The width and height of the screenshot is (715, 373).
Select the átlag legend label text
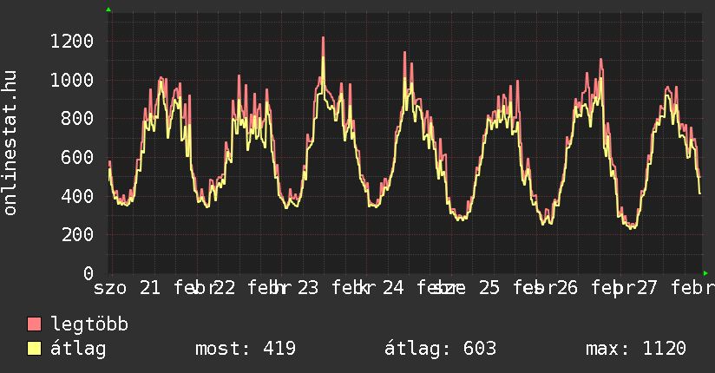pos(78,349)
